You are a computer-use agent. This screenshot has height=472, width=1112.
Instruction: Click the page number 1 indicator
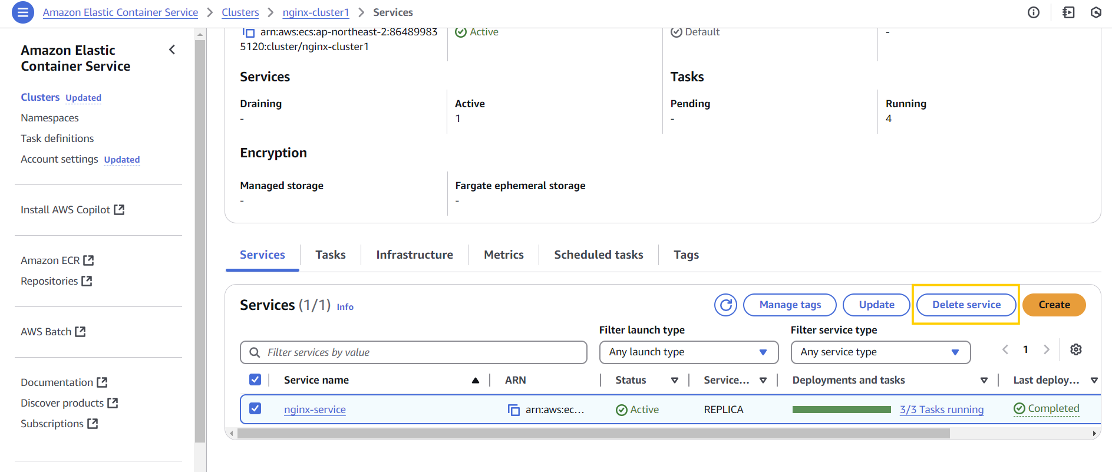click(x=1025, y=349)
